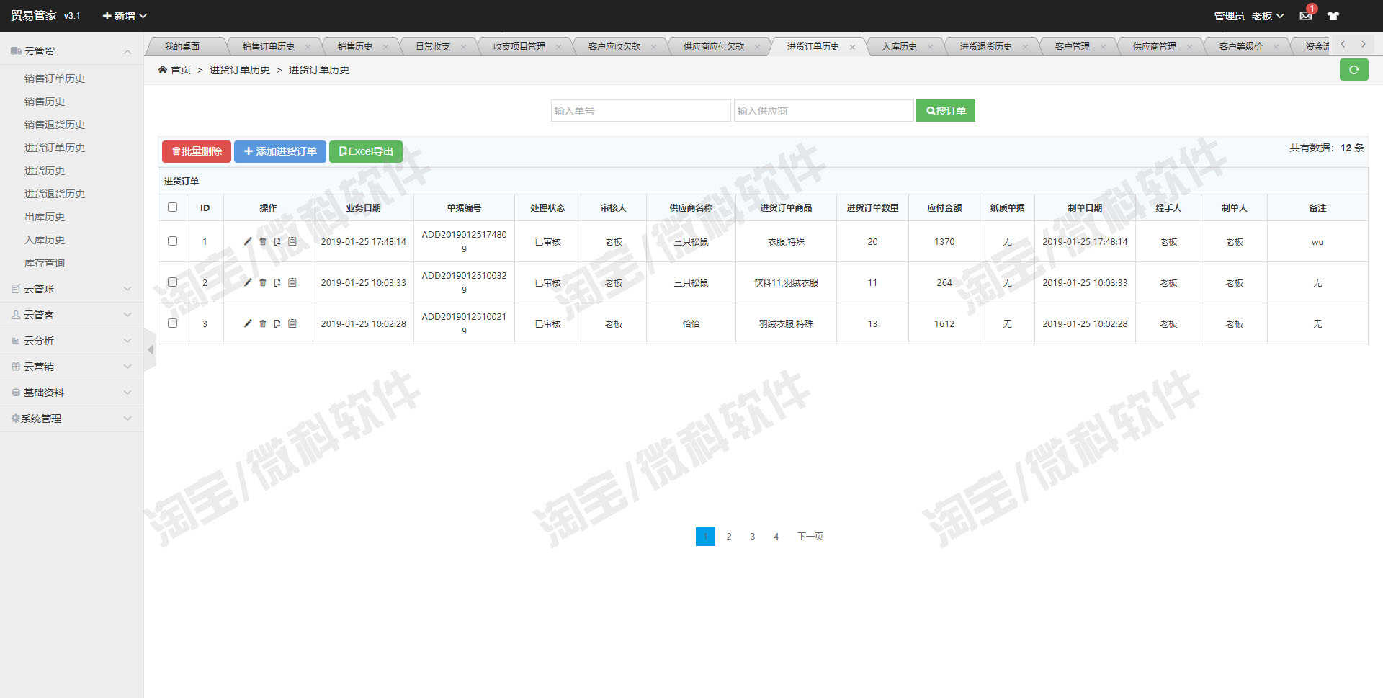1383x698 pixels.
Task: Click the clipboard detail icon in row 2
Action: pyautogui.click(x=292, y=282)
